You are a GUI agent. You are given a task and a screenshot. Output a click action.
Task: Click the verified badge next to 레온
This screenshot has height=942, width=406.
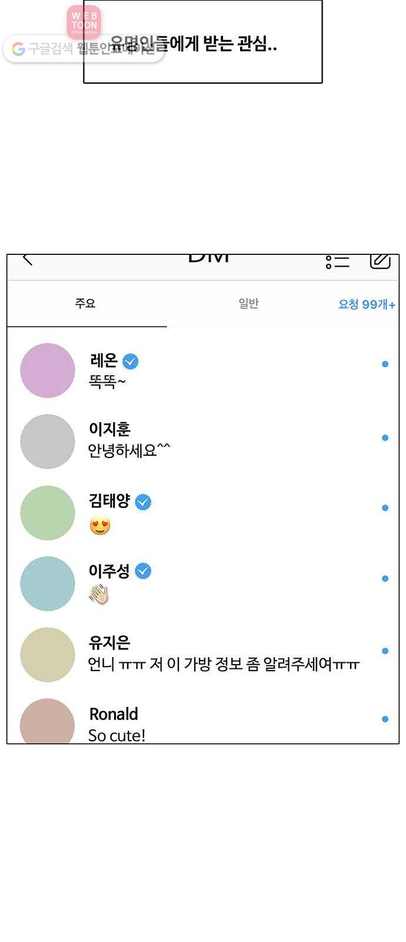[131, 361]
